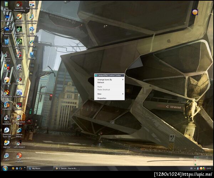Screen dimensions: 214x178
Task: Select the Safari desktop shortcut
Action: coord(7,157)
